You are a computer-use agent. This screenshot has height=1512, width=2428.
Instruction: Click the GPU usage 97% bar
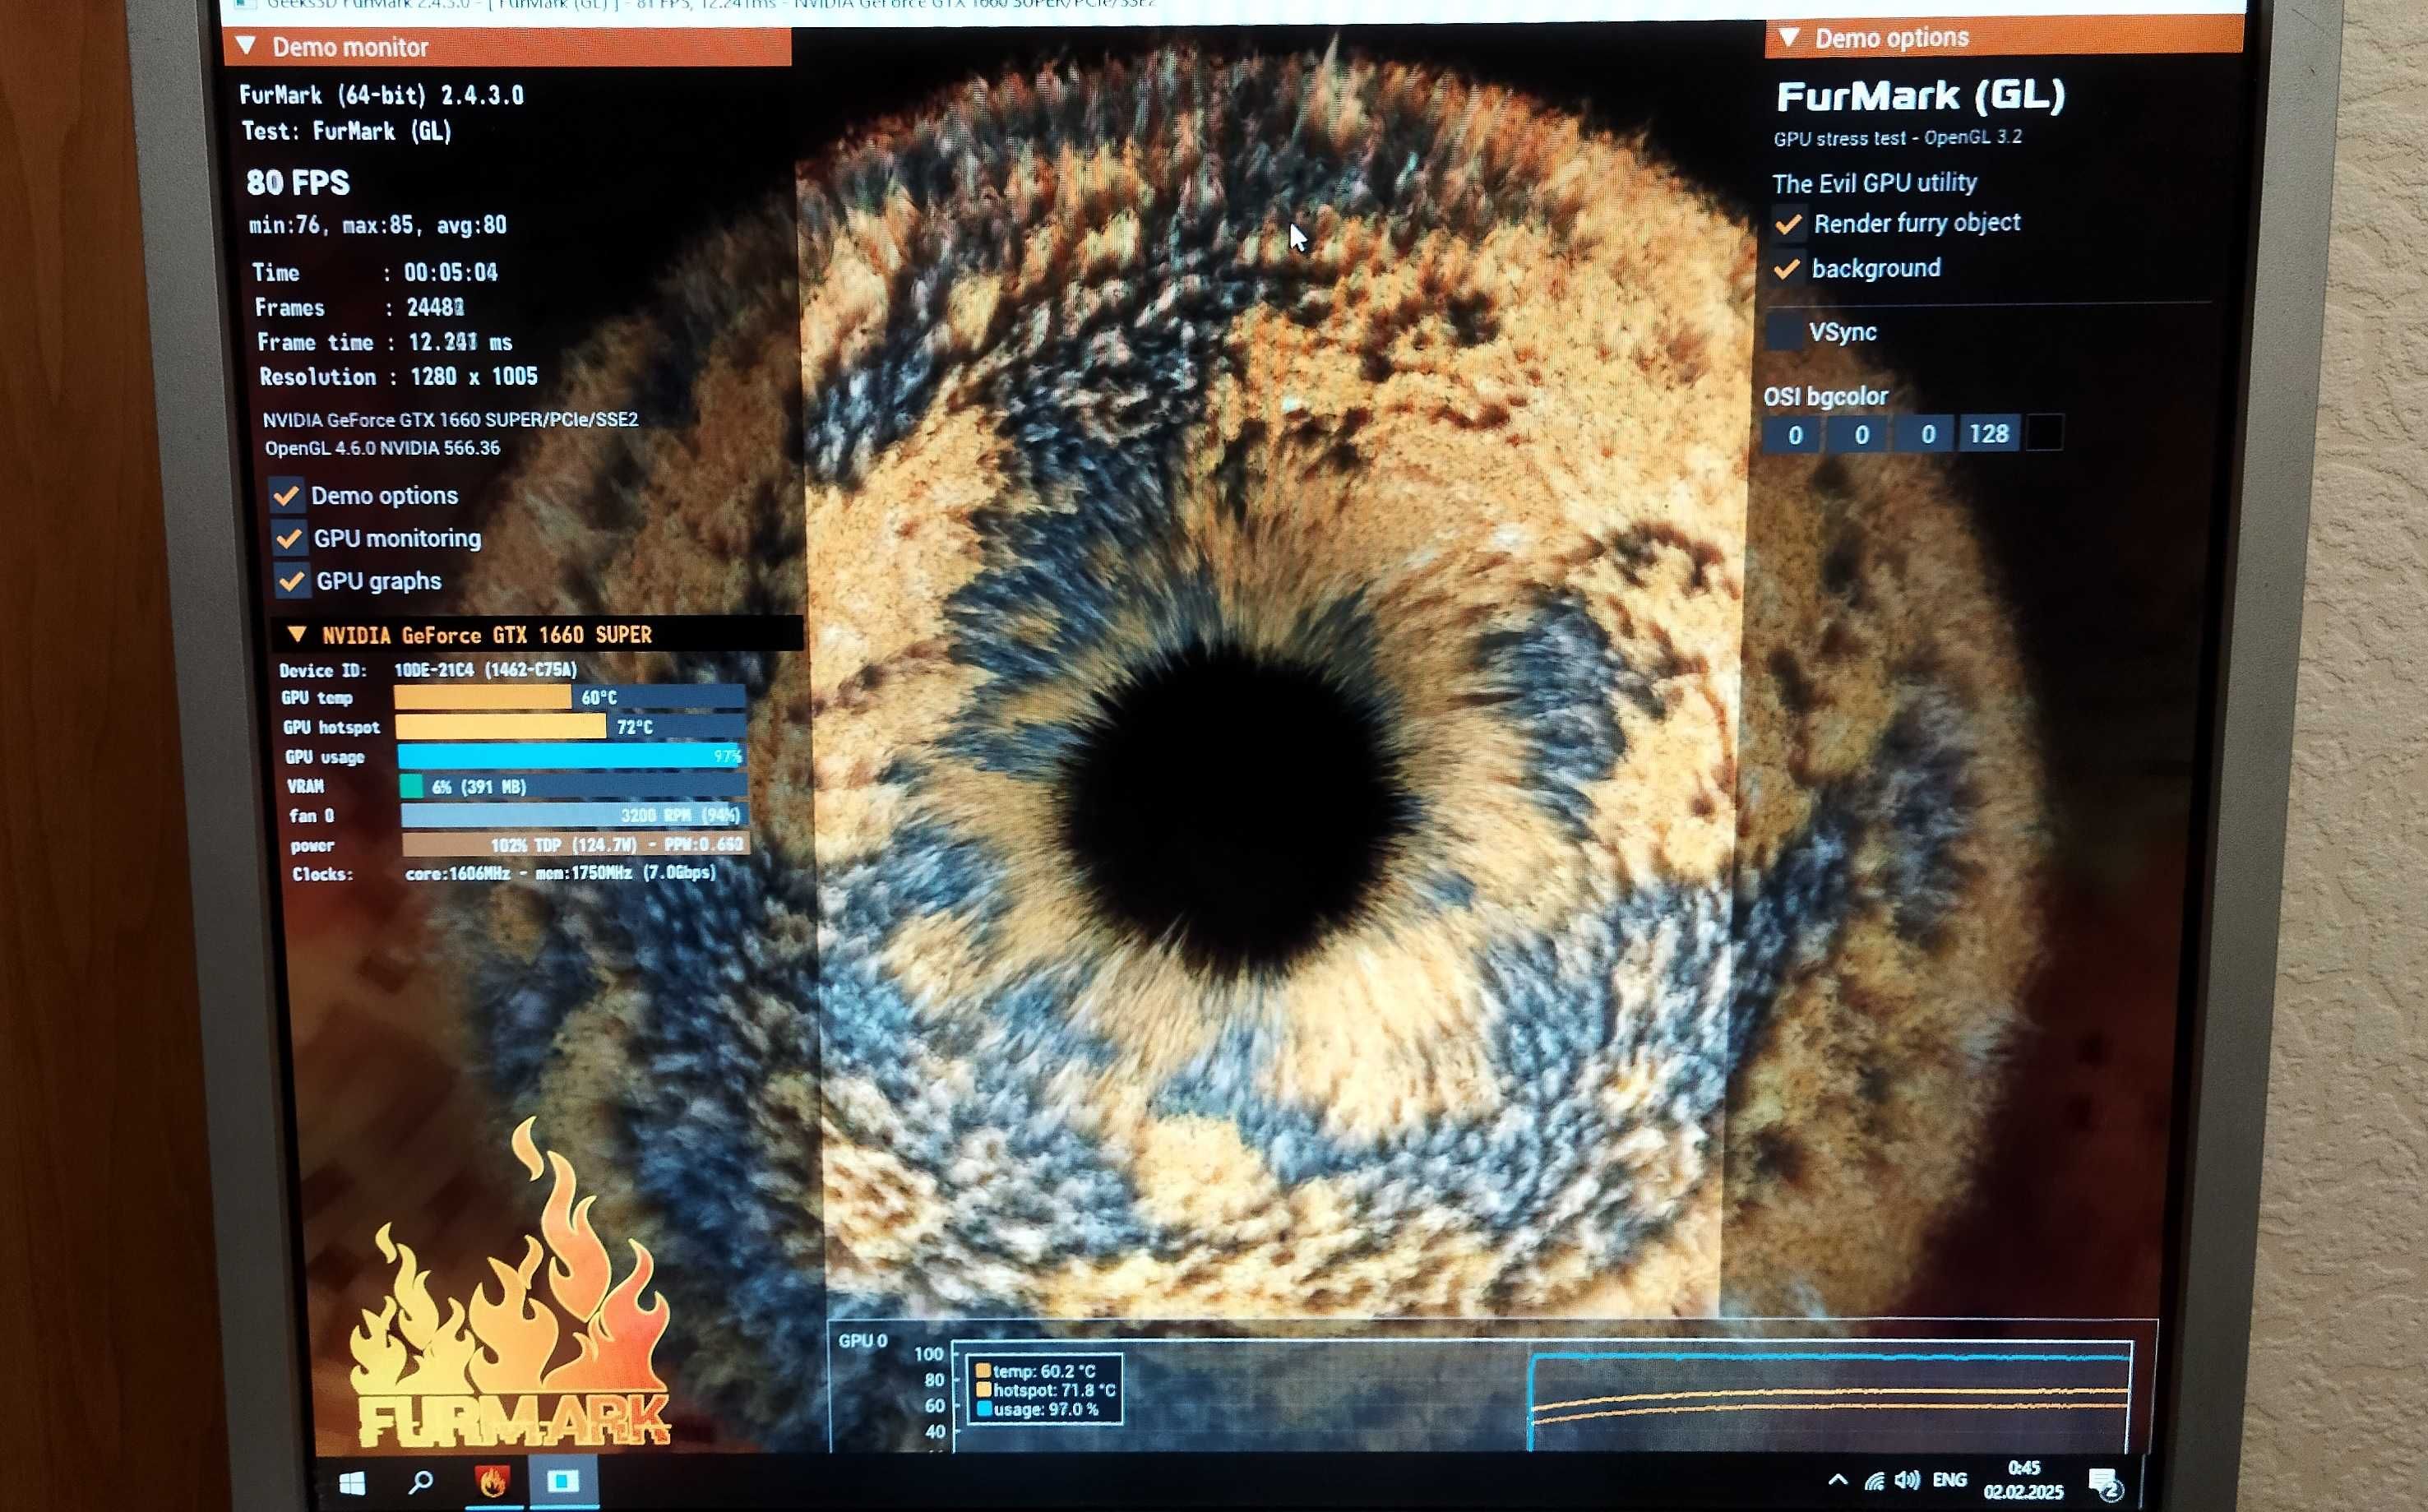click(x=572, y=756)
